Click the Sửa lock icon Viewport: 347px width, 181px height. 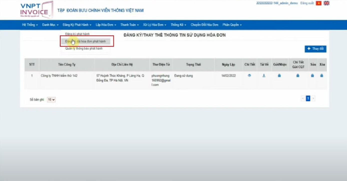click(312, 76)
